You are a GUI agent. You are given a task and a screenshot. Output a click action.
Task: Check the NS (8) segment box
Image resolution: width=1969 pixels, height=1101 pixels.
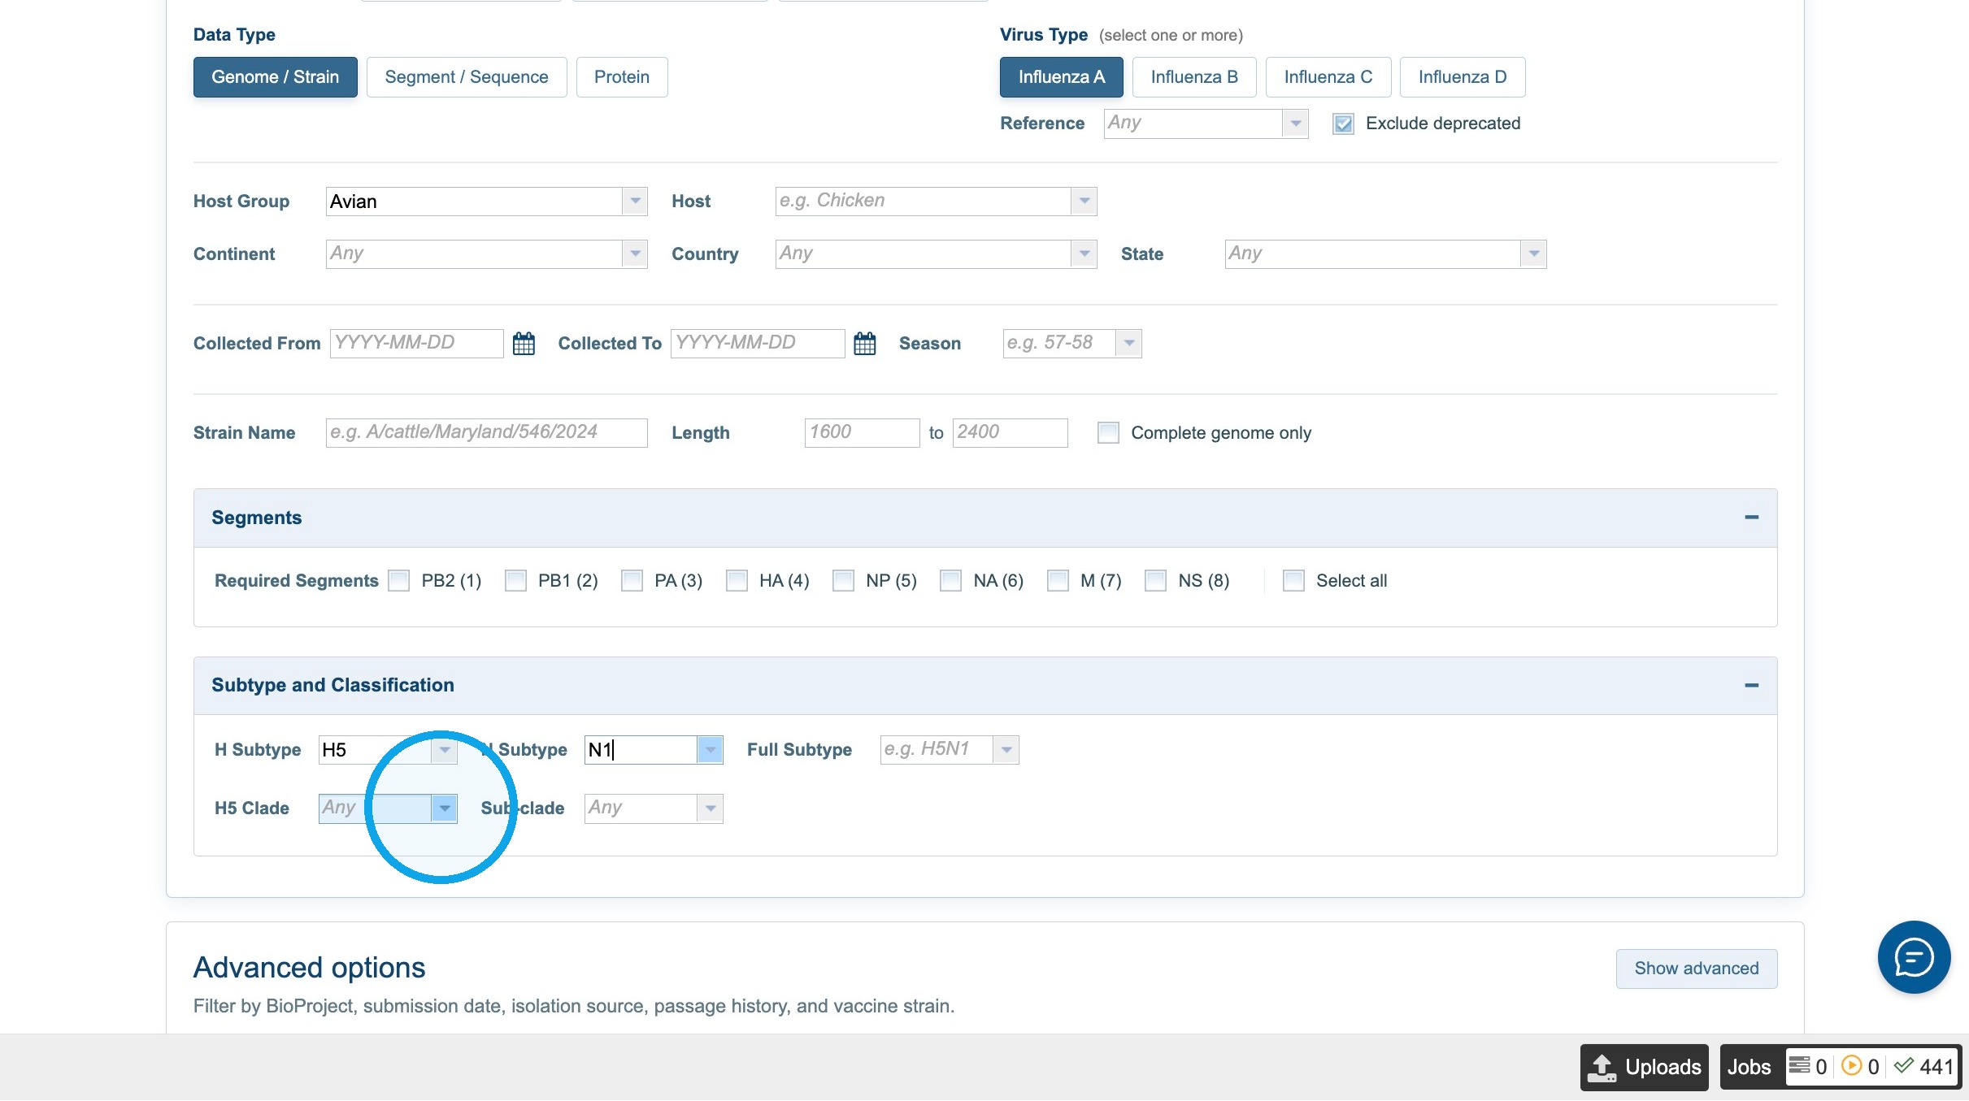[1155, 581]
